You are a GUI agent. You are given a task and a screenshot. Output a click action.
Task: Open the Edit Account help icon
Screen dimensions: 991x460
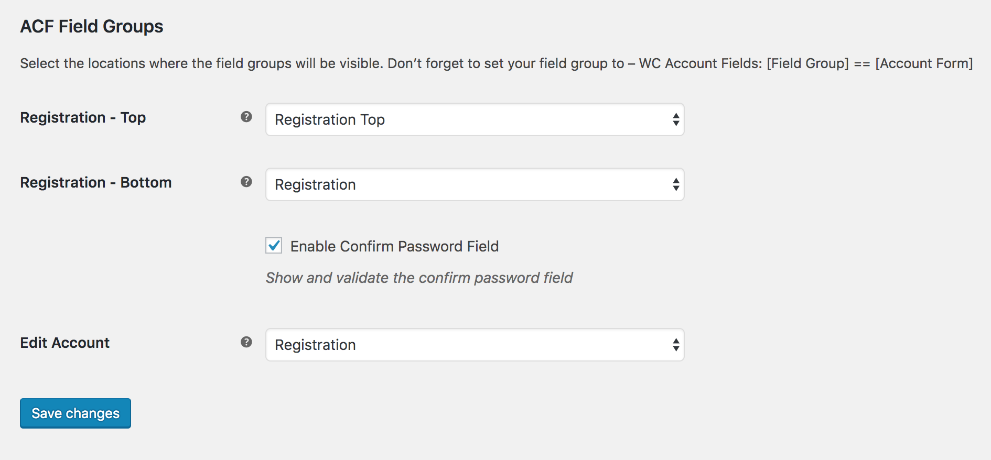pyautogui.click(x=246, y=342)
